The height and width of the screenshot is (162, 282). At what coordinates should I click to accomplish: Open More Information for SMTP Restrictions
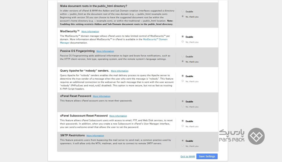[95, 136]
